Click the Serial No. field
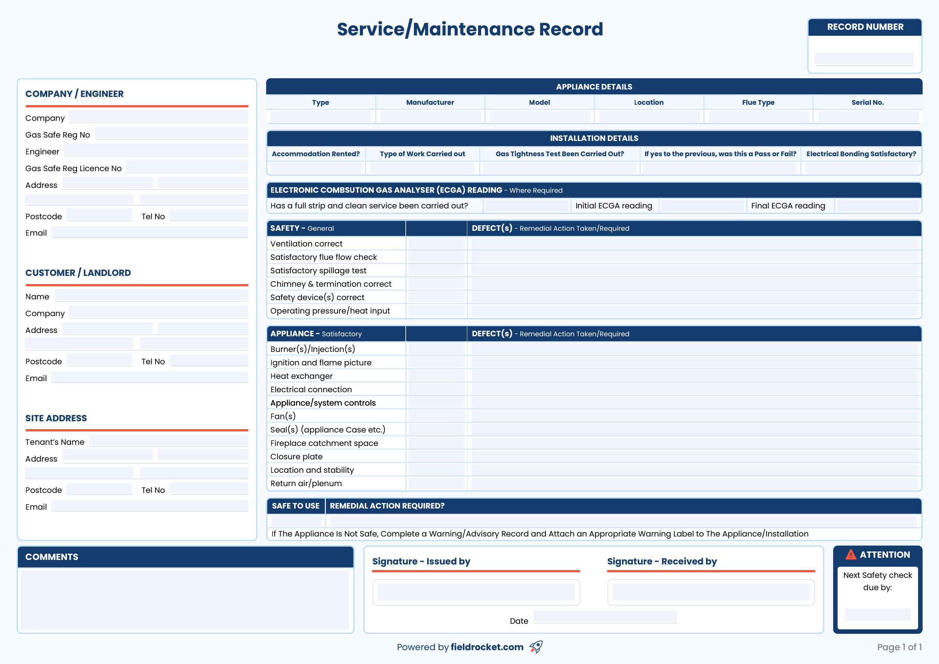939x664 pixels. coord(867,117)
